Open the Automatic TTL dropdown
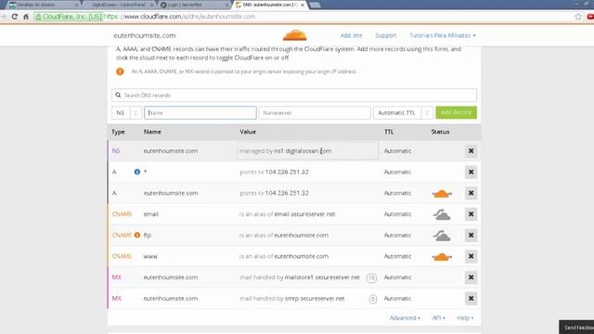 click(x=403, y=113)
